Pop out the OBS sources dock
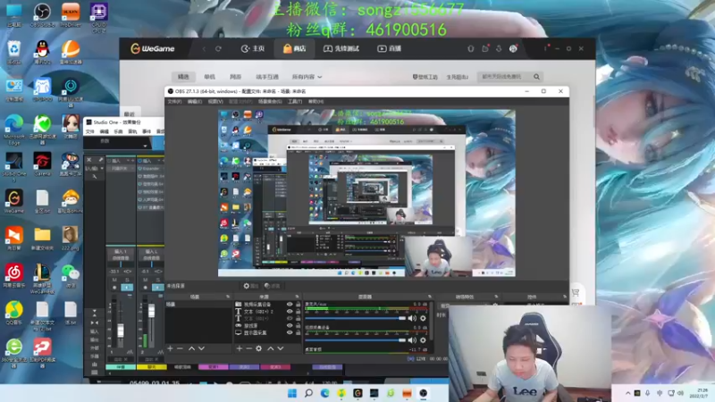The width and height of the screenshot is (715, 402). tap(297, 297)
